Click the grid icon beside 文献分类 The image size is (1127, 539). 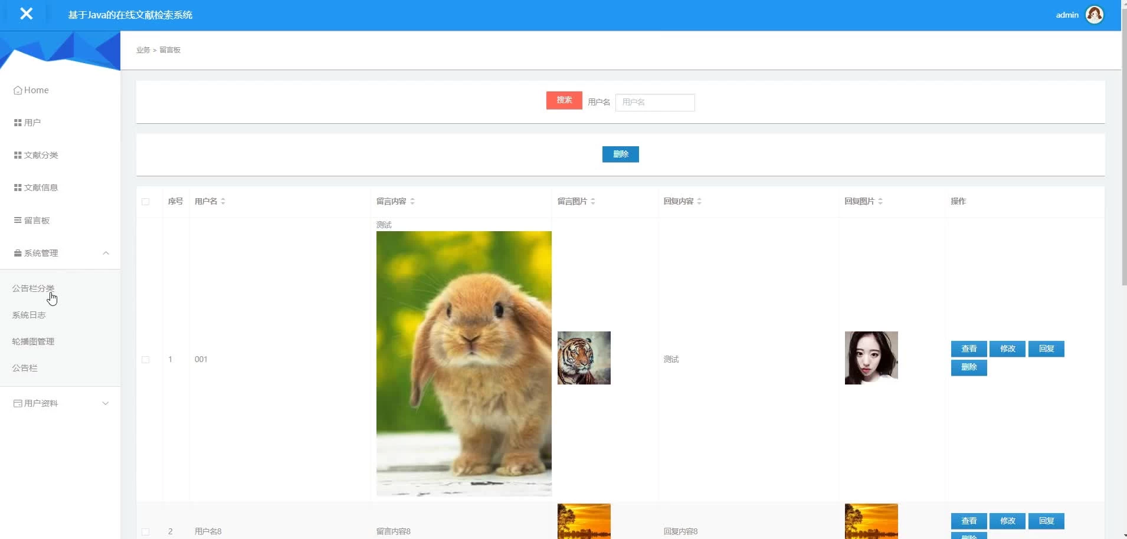point(18,155)
